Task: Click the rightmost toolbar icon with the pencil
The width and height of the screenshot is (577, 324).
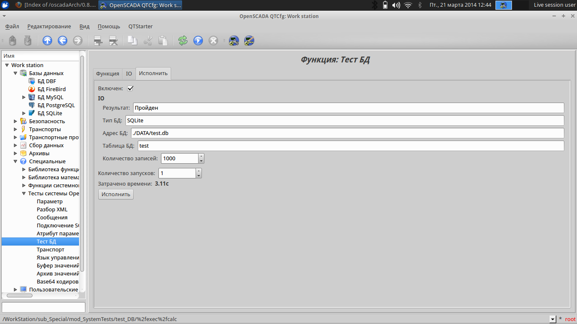Action: click(249, 40)
